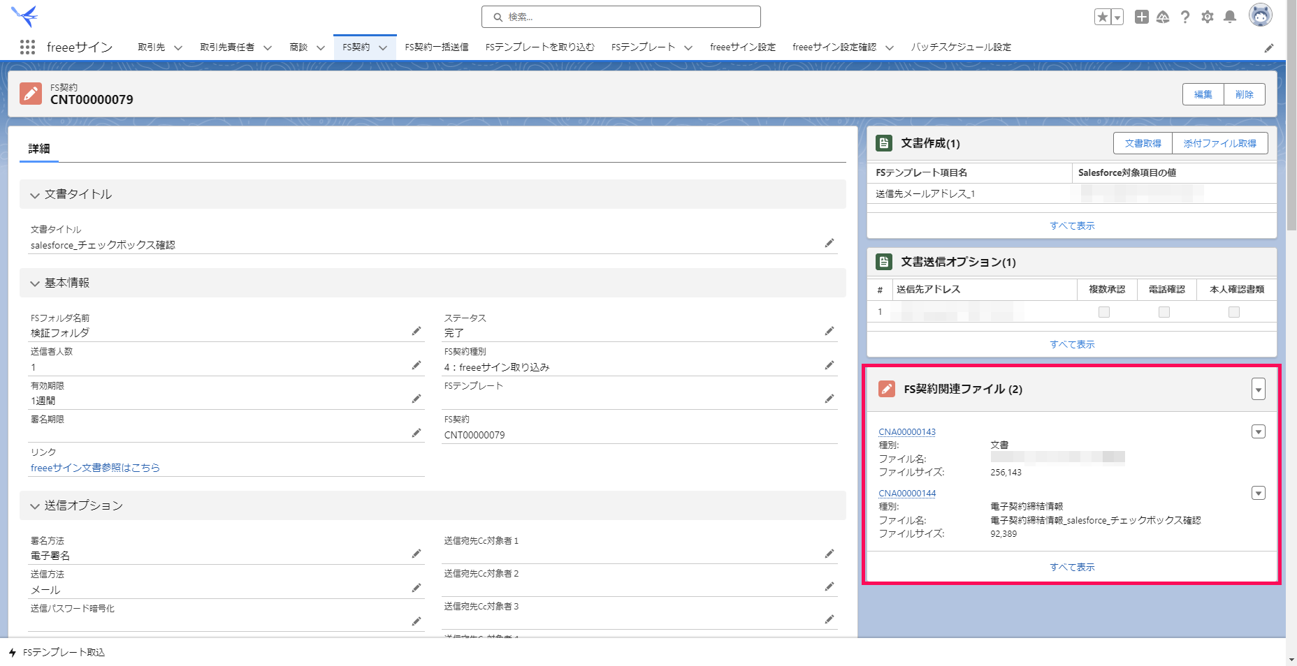The image size is (1297, 666).
Task: Open the freeeサイン設定確認 tab dropdown chevron
Action: pos(890,48)
